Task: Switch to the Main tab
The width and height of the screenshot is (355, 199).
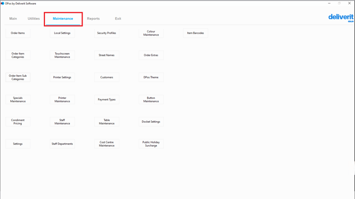Action: pyautogui.click(x=13, y=19)
